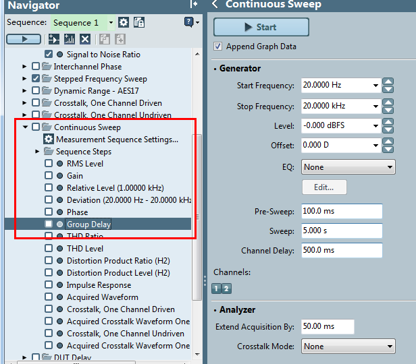Click the paste toolbar icon
The image size is (416, 364).
[120, 40]
